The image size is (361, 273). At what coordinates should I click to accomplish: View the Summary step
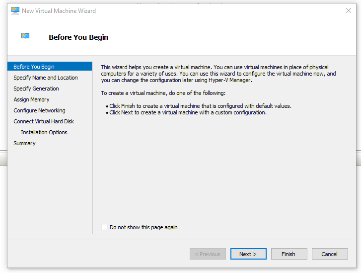coord(24,143)
